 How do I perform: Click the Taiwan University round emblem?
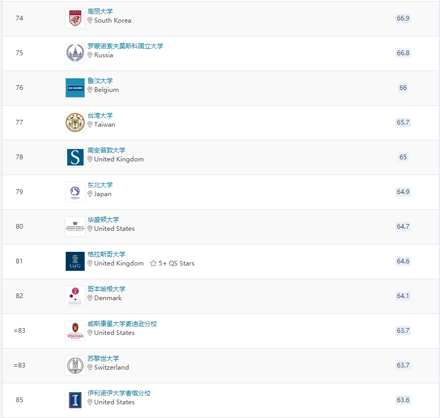pos(75,123)
